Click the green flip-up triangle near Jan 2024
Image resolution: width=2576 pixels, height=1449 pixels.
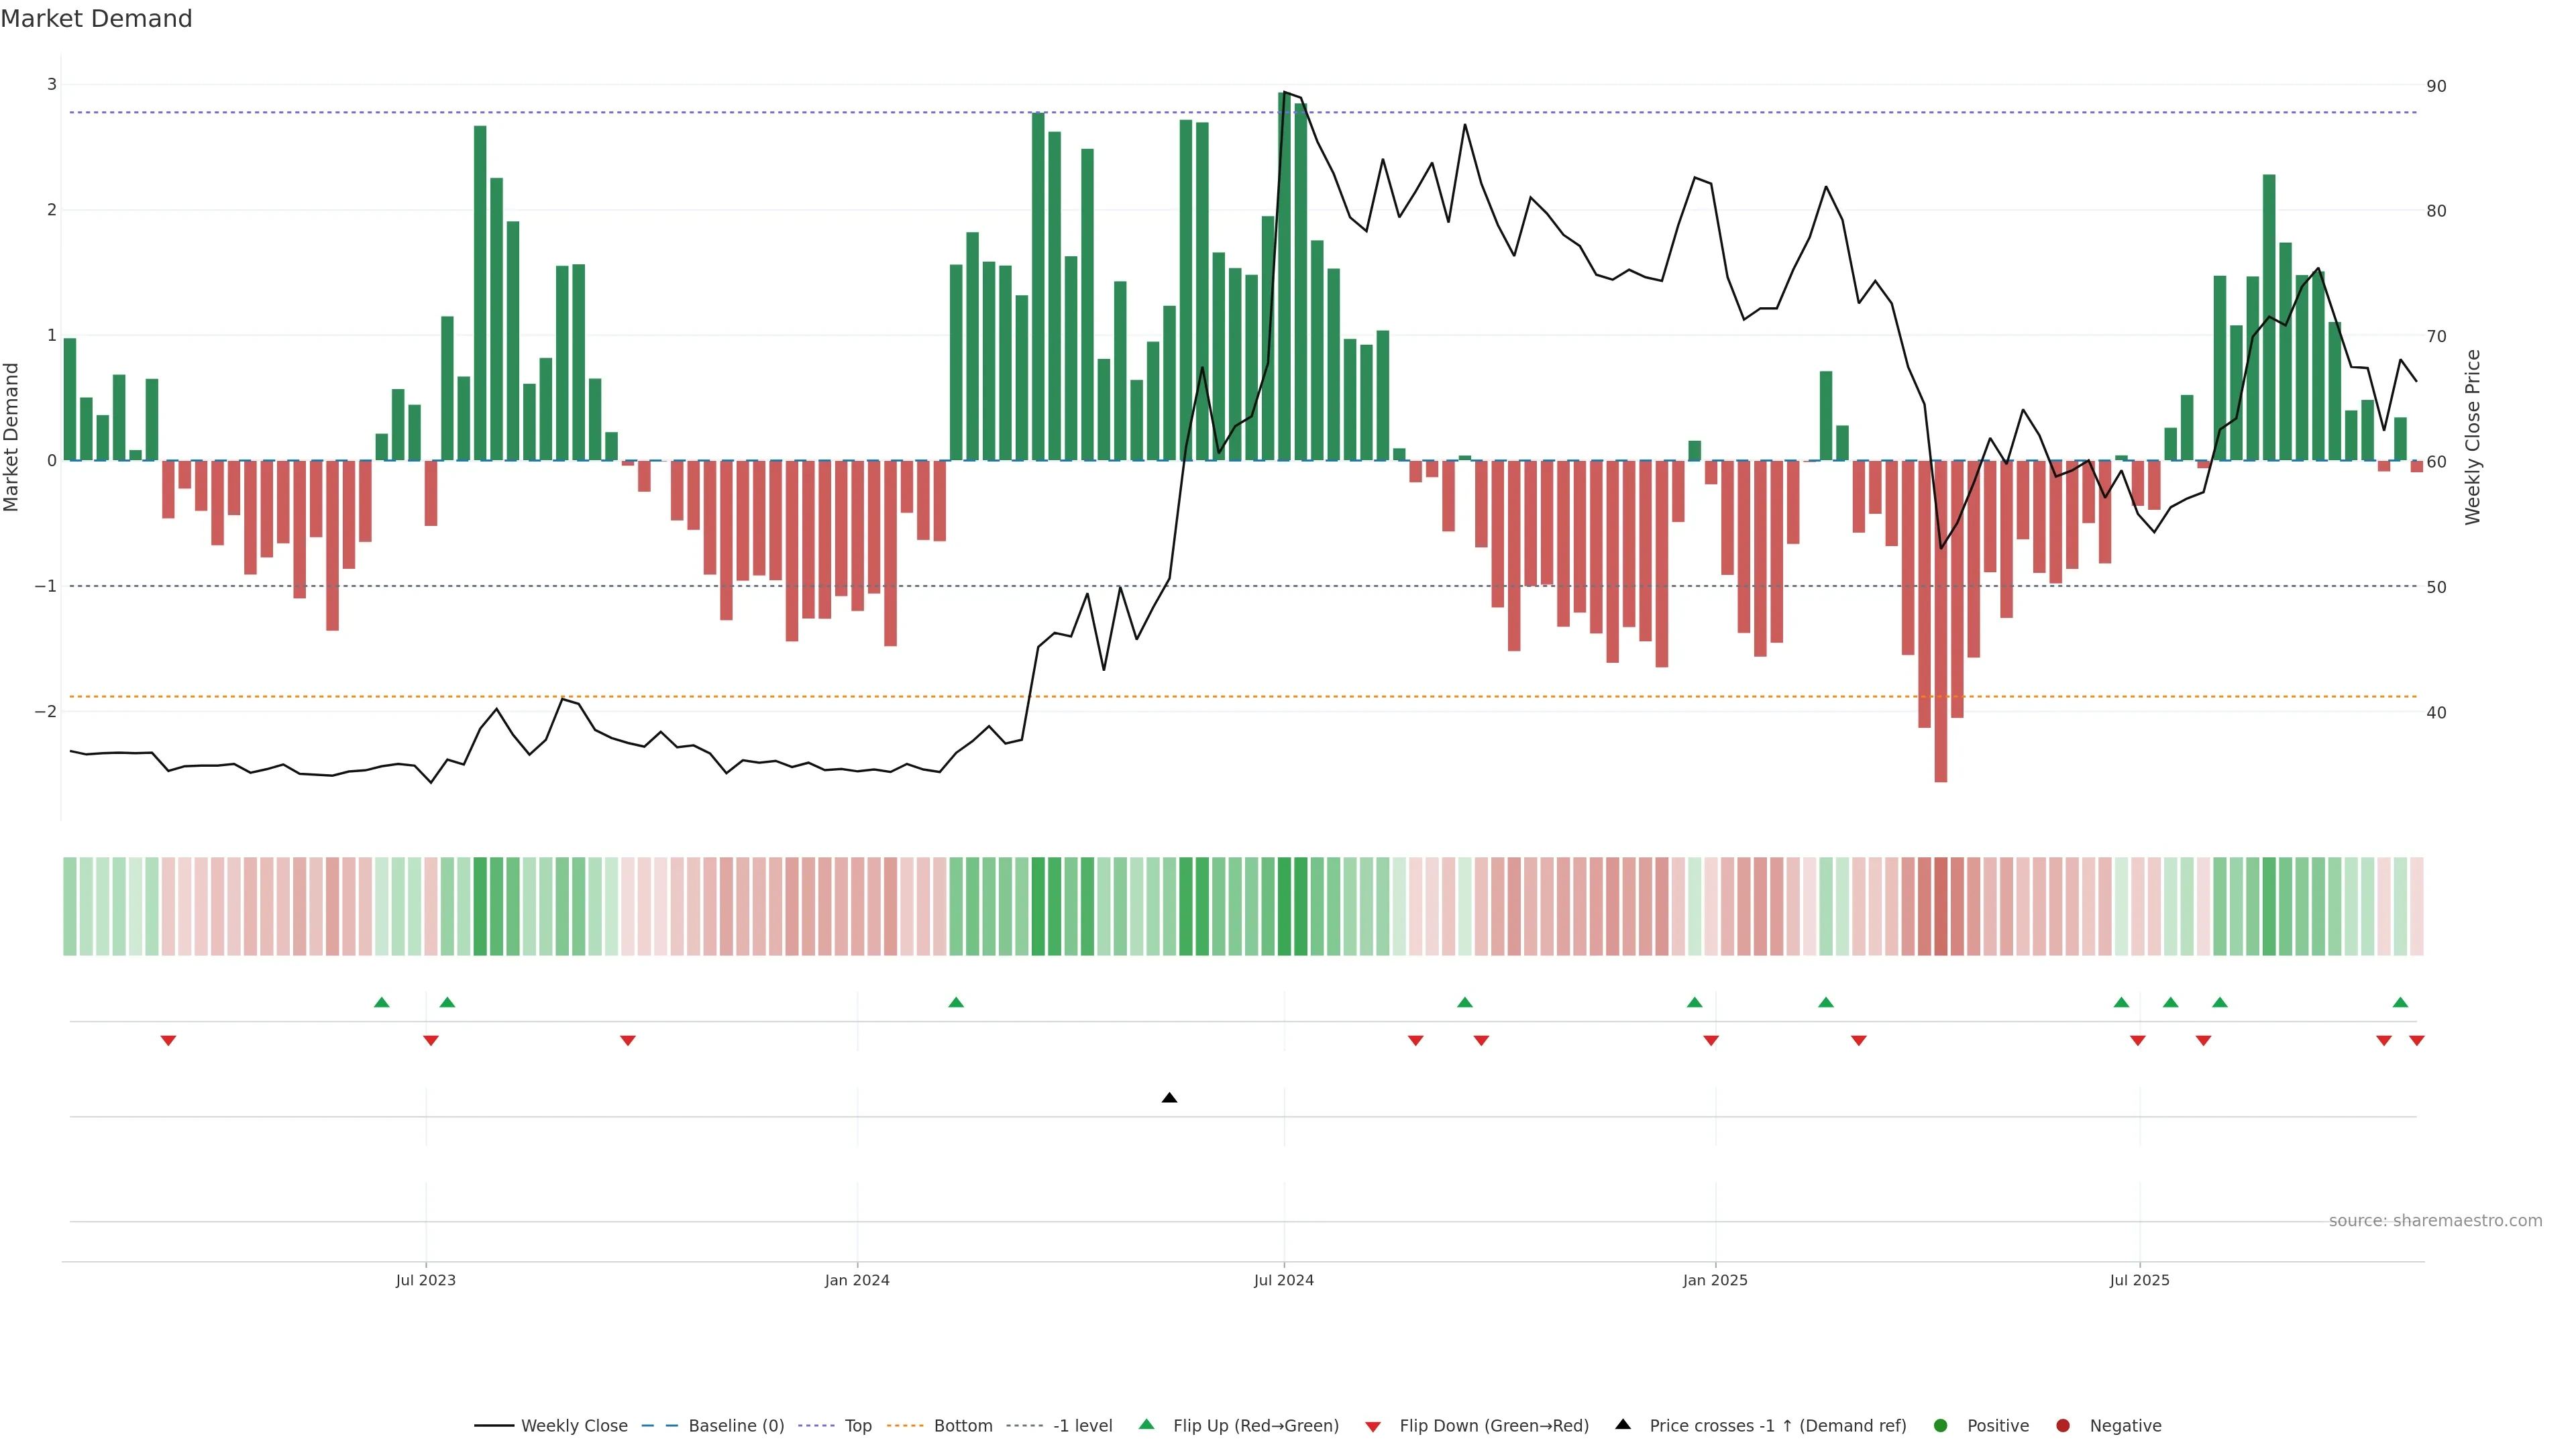(956, 1002)
